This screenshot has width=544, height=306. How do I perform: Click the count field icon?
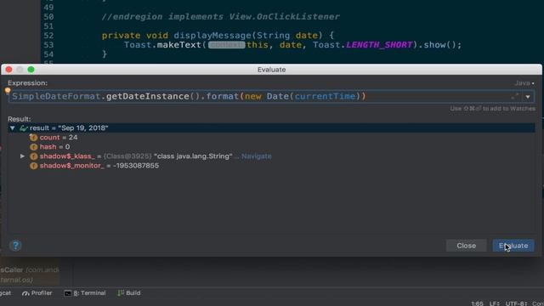click(33, 138)
